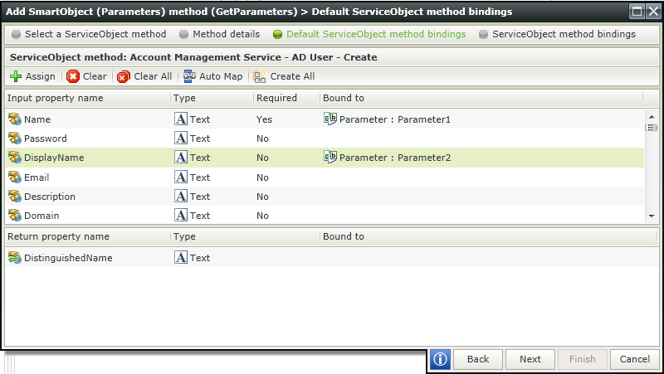Screen dimensions: 664x374
Task: Open Default ServiceObject method bindings step
Action: click(369, 34)
